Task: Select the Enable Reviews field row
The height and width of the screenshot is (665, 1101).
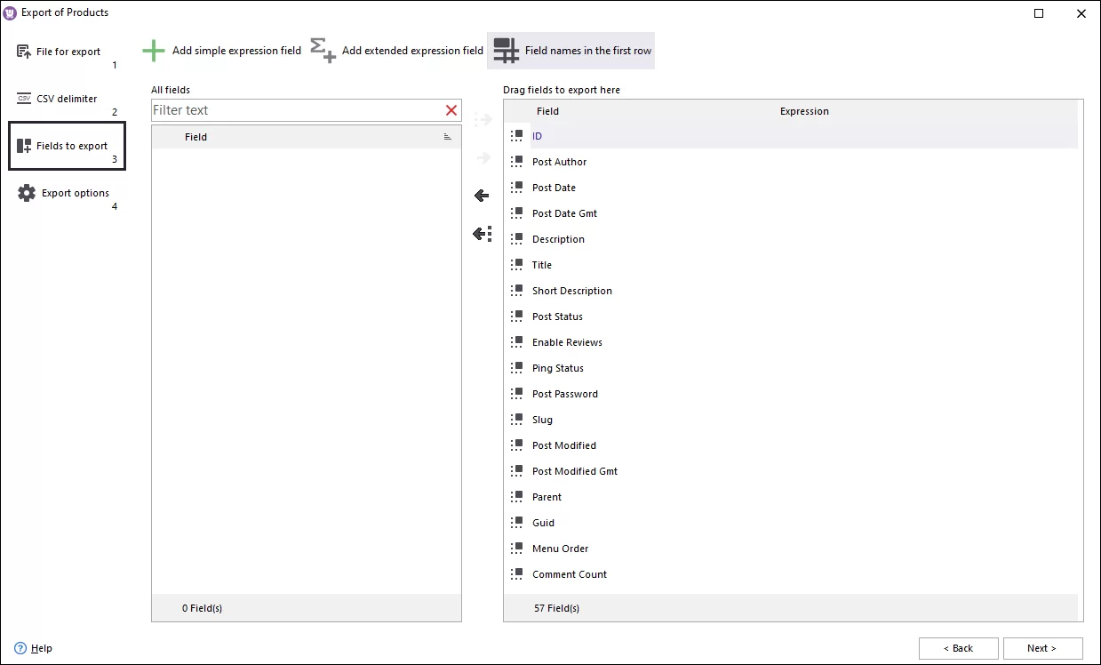Action: [x=567, y=342]
